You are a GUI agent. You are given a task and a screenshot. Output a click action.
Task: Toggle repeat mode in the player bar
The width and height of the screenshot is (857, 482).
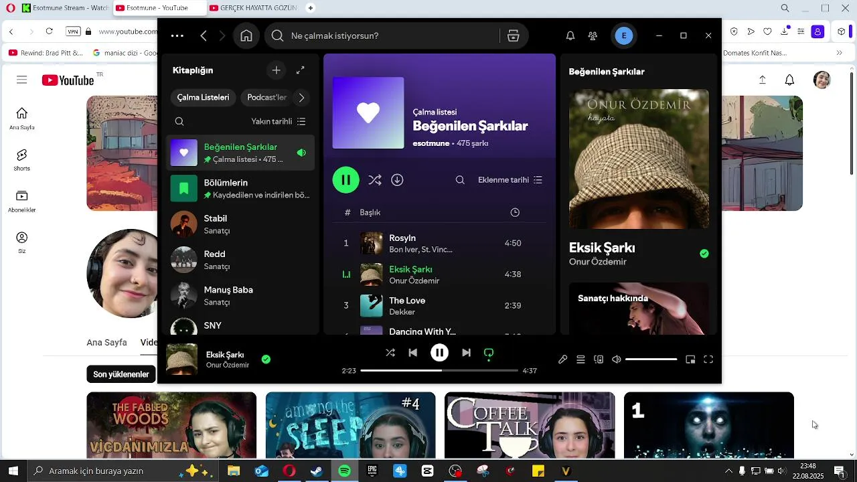(x=489, y=353)
